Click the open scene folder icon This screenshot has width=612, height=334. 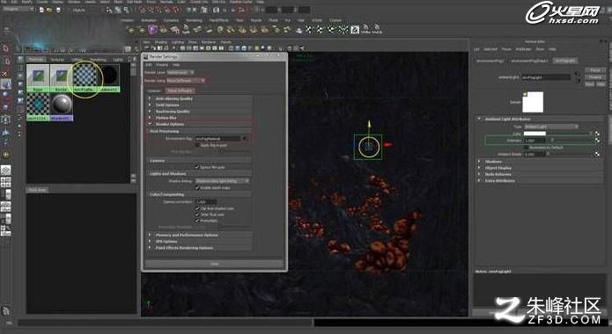[49, 10]
